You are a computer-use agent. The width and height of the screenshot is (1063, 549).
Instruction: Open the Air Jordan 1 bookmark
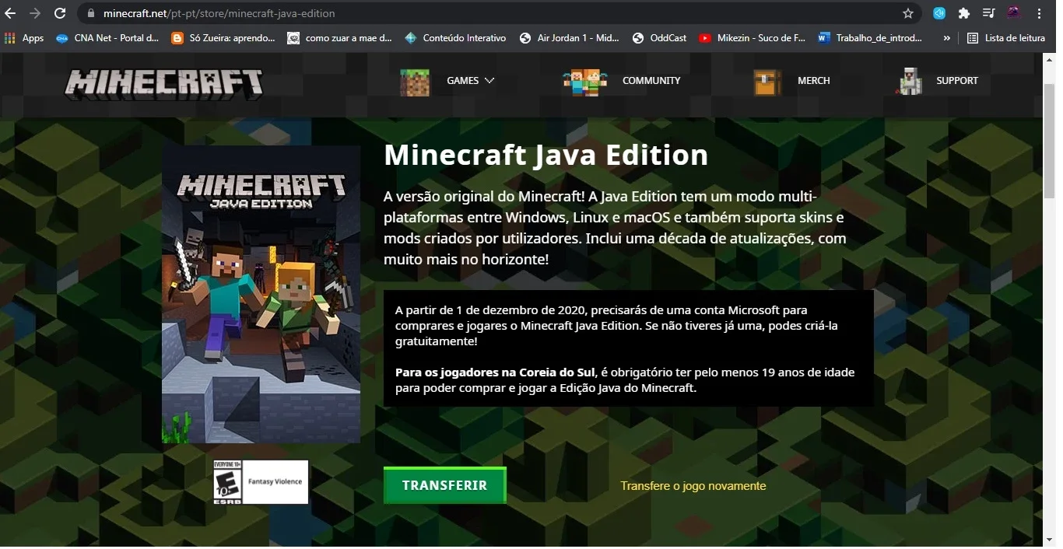570,37
